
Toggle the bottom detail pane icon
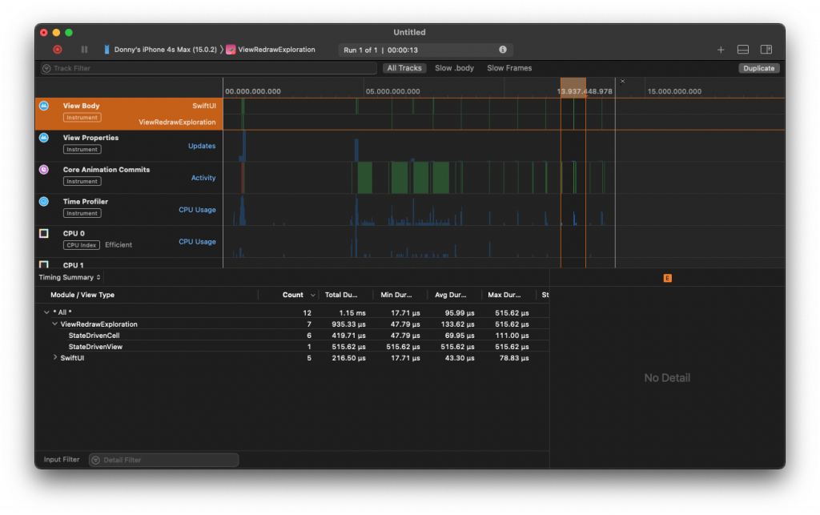tap(742, 49)
